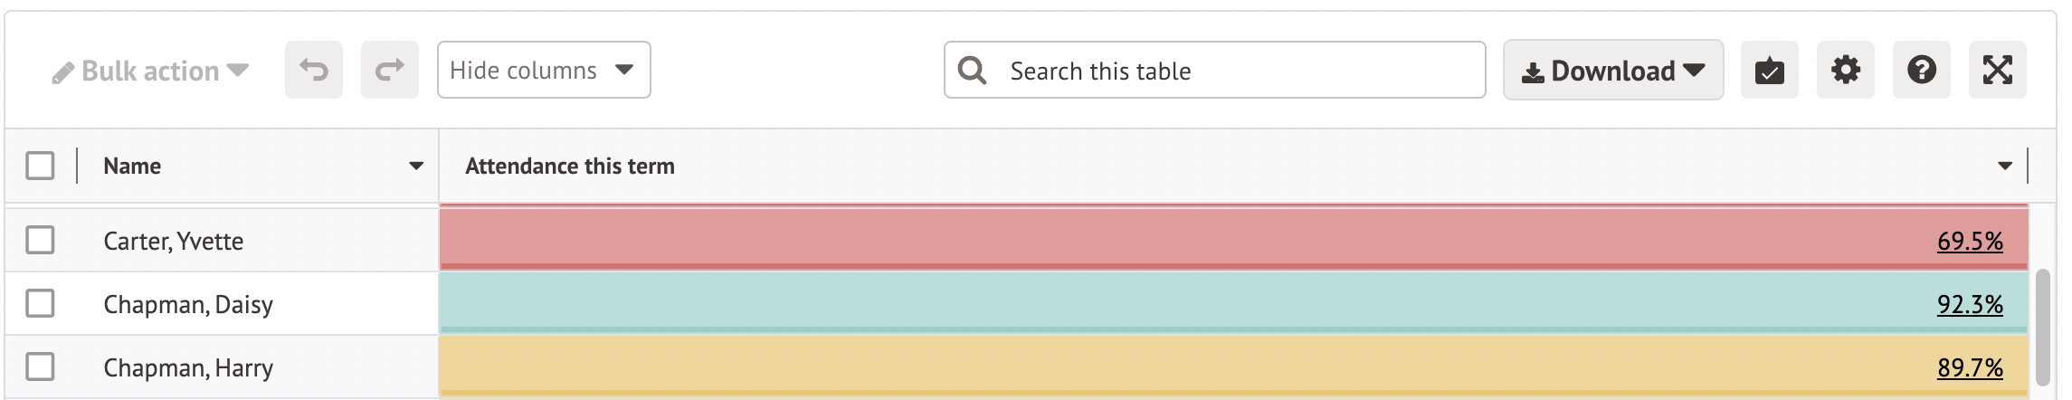Image resolution: width=2072 pixels, height=400 pixels.
Task: Click the undo arrow button
Action: coord(313,70)
